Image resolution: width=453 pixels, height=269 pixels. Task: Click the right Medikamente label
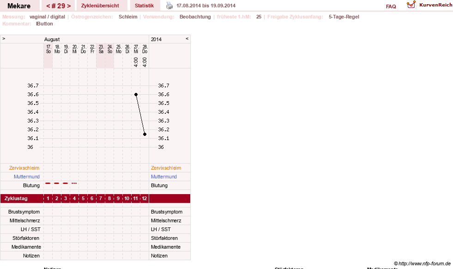click(165, 247)
